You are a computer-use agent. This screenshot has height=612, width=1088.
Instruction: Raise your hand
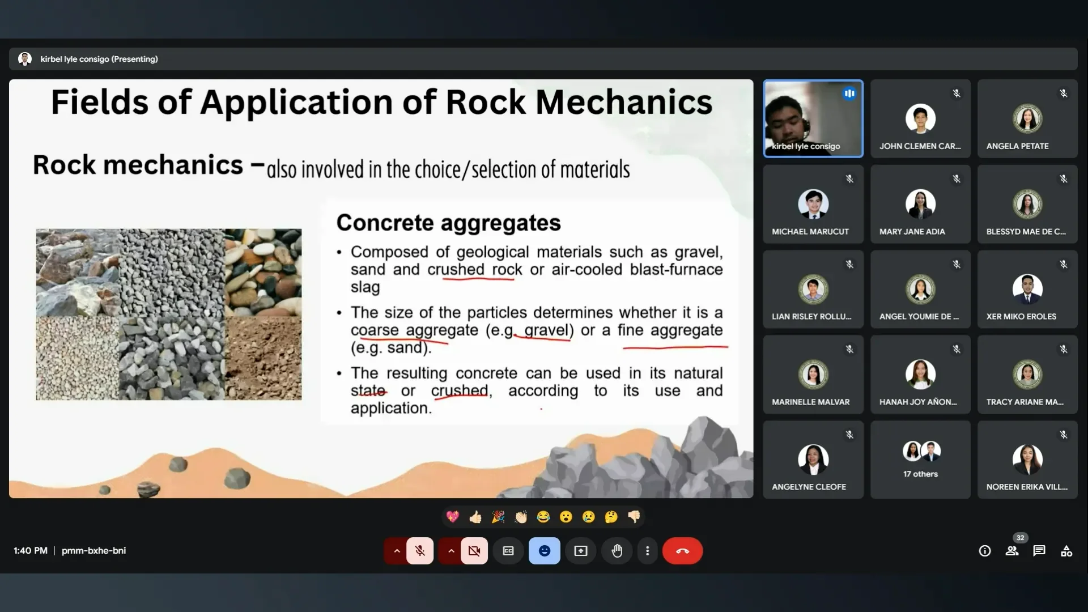[x=617, y=550]
